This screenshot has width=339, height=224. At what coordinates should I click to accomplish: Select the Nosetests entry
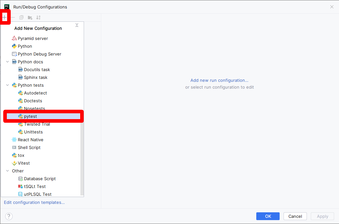[35, 108]
